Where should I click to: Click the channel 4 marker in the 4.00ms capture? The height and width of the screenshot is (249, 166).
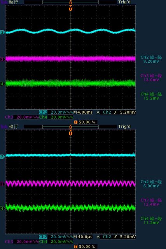(x=2, y=84)
